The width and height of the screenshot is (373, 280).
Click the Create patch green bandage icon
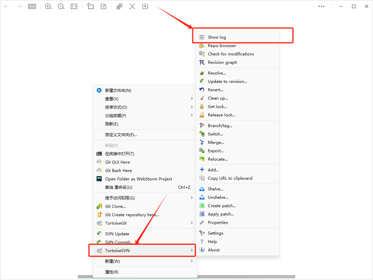click(x=202, y=205)
